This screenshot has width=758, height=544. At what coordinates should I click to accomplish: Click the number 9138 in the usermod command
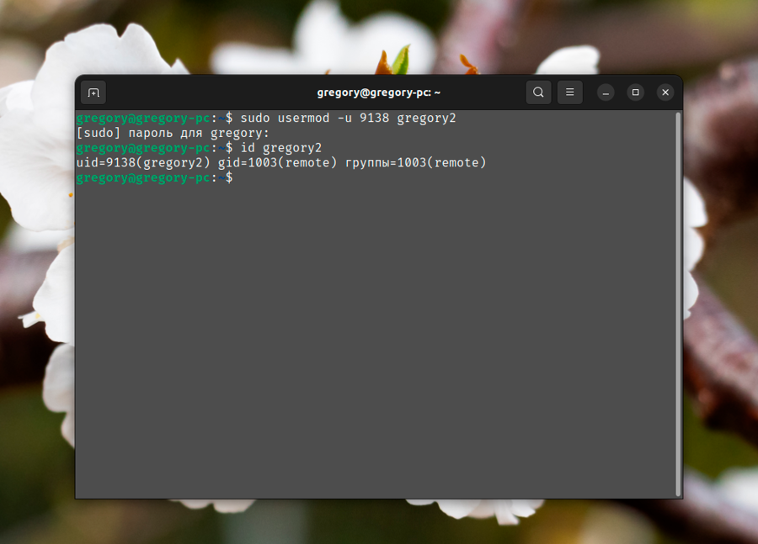[374, 119]
